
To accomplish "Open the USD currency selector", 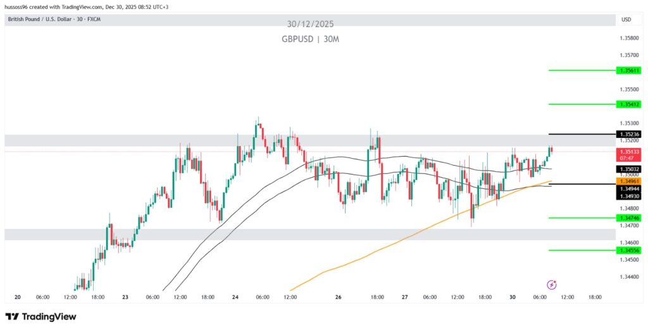I will [626, 20].
